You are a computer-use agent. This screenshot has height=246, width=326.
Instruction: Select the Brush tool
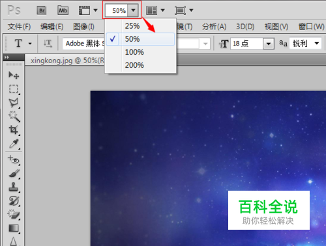point(14,174)
